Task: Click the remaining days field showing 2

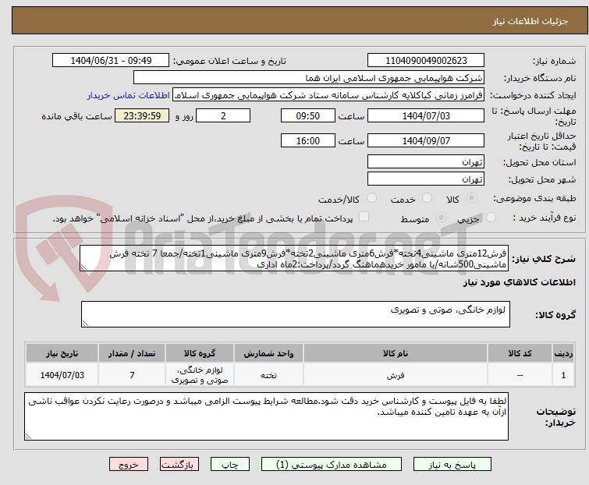Action: coord(223,115)
